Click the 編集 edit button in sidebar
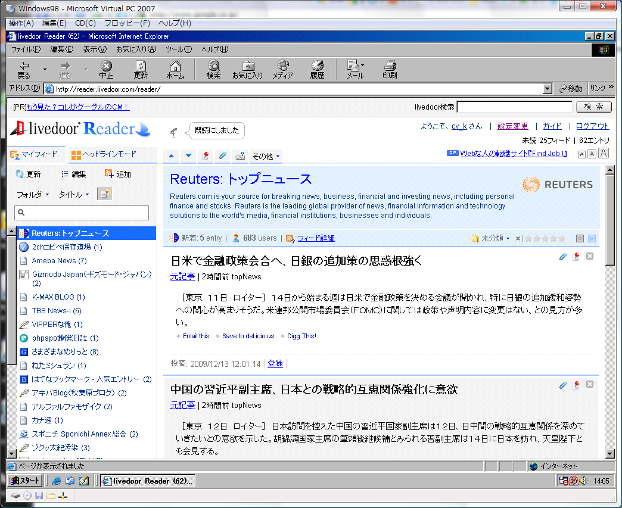Image resolution: width=622 pixels, height=508 pixels. pos(74,174)
